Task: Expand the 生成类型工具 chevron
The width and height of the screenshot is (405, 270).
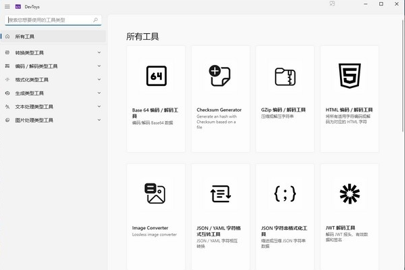Action: pos(99,93)
